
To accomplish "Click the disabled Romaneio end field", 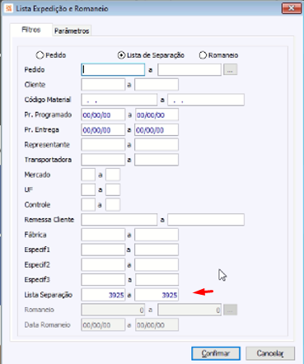I will 189,310.
